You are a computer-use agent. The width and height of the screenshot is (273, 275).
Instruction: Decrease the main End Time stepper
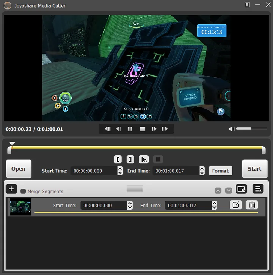(202, 173)
